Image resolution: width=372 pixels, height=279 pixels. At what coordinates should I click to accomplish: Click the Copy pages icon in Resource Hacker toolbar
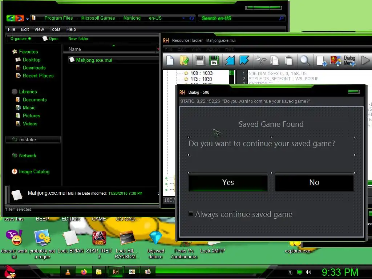pyautogui.click(x=275, y=61)
